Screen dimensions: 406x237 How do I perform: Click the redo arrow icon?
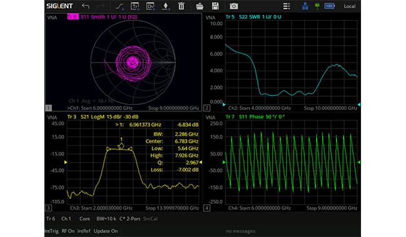[101, 6]
